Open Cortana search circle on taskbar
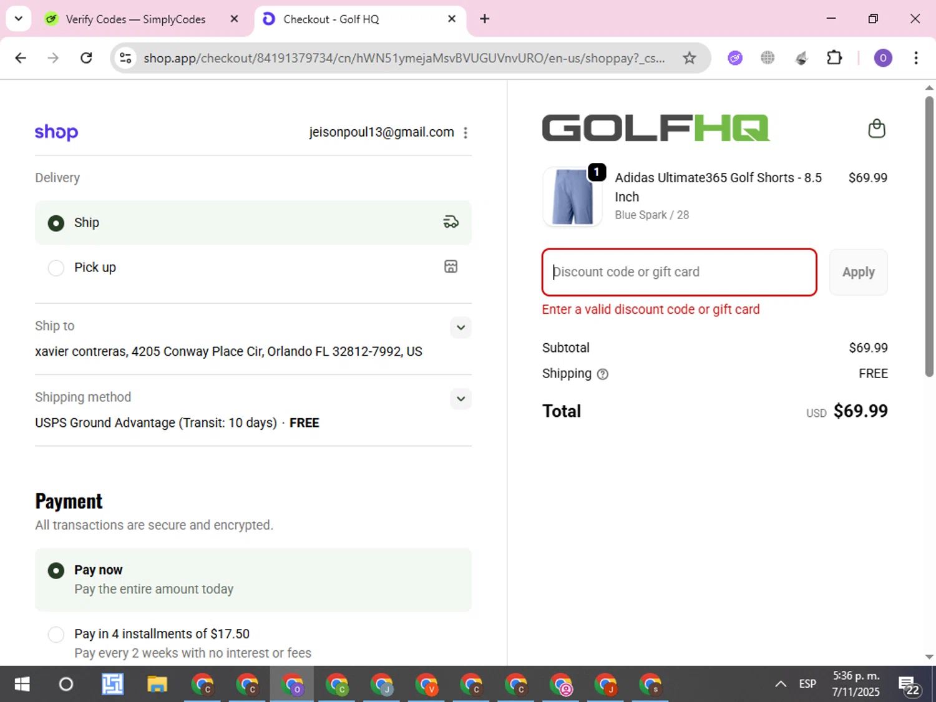The width and height of the screenshot is (936, 702). (66, 685)
